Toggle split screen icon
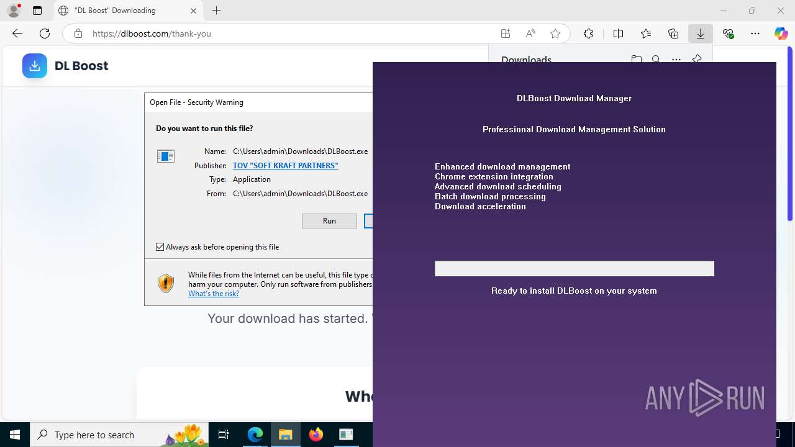Image resolution: width=795 pixels, height=447 pixels. (618, 34)
